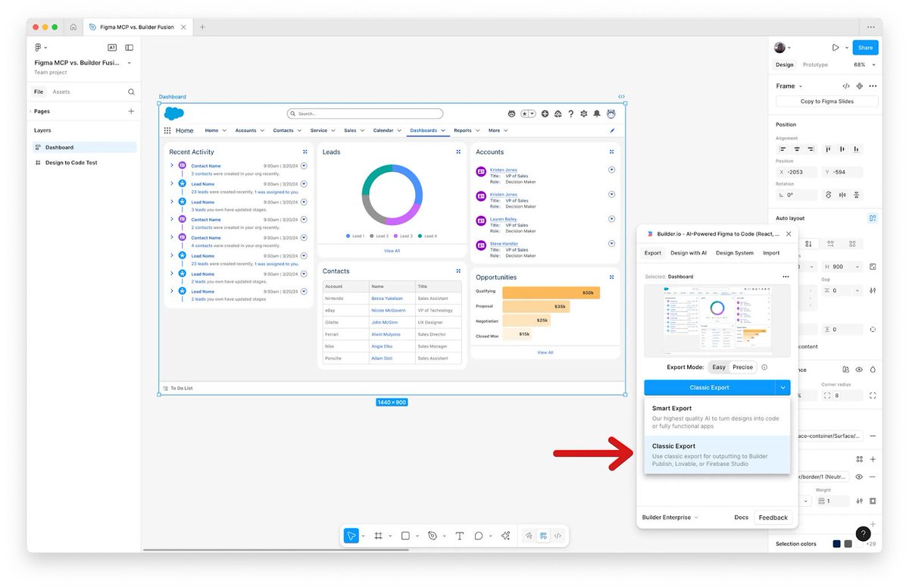Open the Frame type dropdown
909x588 pixels.
[x=789, y=86]
